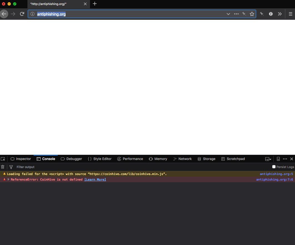Switch to the Console tab
The width and height of the screenshot is (295, 245).
coord(46,159)
